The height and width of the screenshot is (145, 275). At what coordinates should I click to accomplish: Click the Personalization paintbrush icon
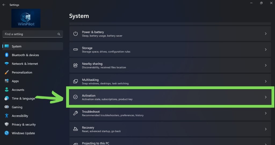[7, 73]
